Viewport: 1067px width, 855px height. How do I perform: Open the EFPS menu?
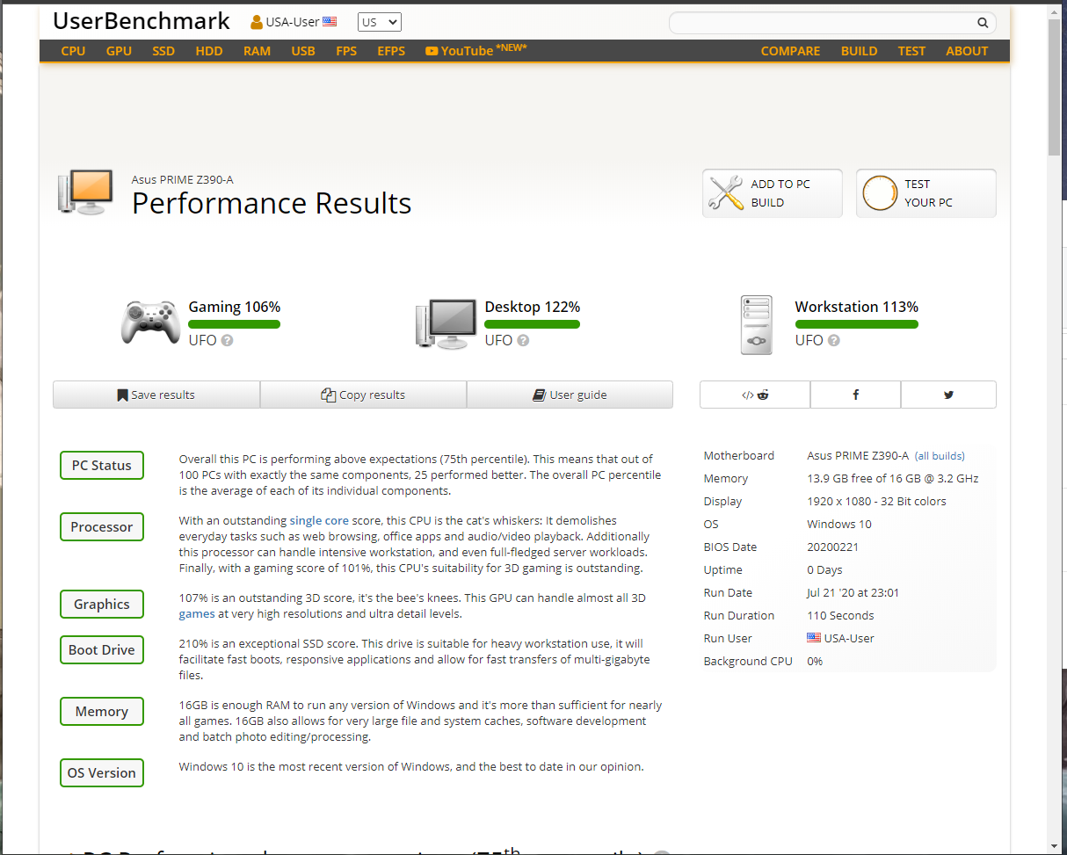click(x=391, y=51)
